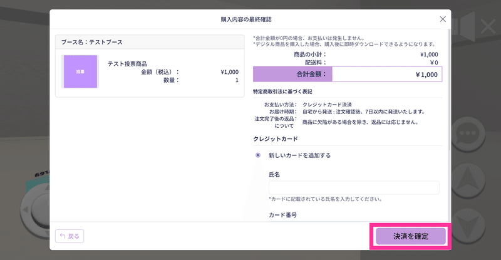This screenshot has width=501, height=260.
Task: Go back with the 戻る button
Action: (x=70, y=236)
